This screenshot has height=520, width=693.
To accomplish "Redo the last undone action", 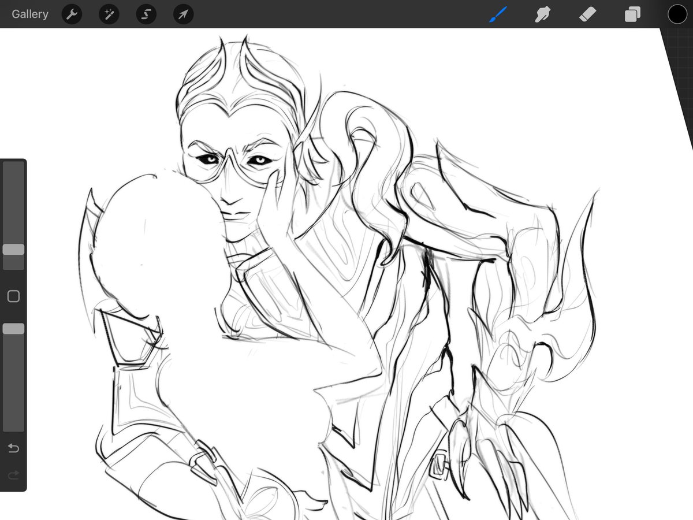I will 13,475.
